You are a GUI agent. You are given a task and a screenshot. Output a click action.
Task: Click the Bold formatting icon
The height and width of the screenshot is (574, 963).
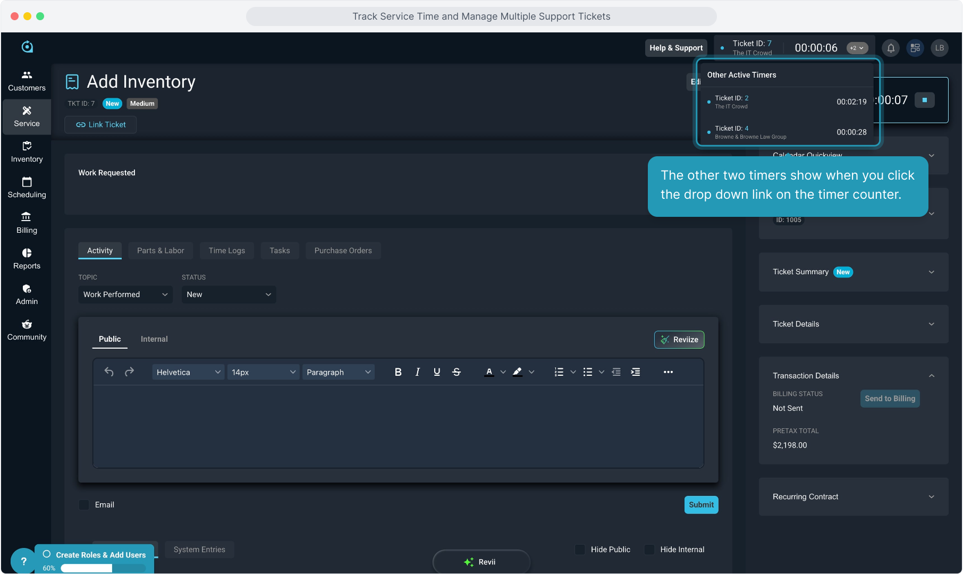pyautogui.click(x=398, y=372)
